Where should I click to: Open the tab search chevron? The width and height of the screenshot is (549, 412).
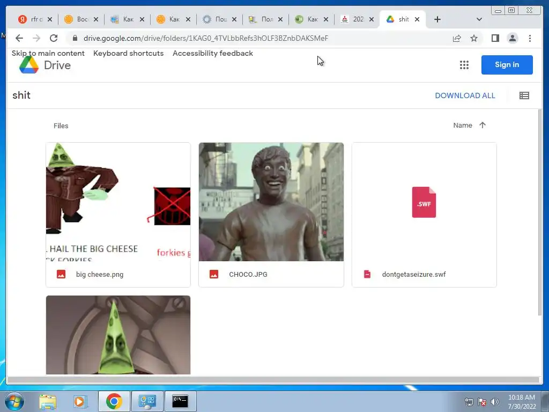point(479,19)
